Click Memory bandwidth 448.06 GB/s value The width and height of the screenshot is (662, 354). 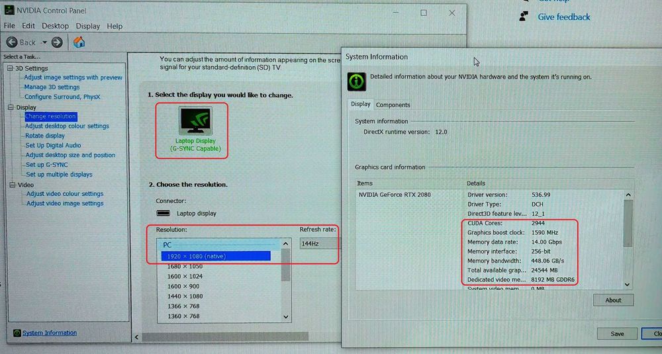pyautogui.click(x=547, y=261)
